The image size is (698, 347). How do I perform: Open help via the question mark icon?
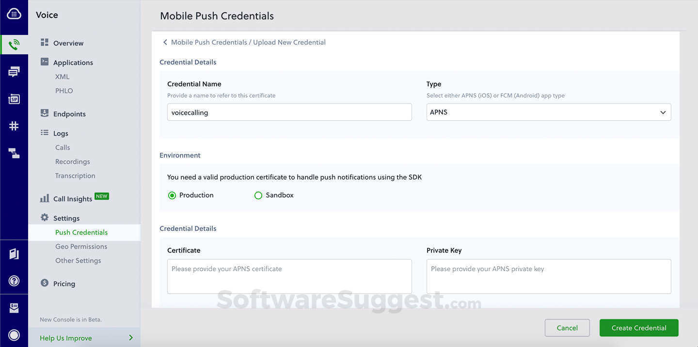coord(14,281)
